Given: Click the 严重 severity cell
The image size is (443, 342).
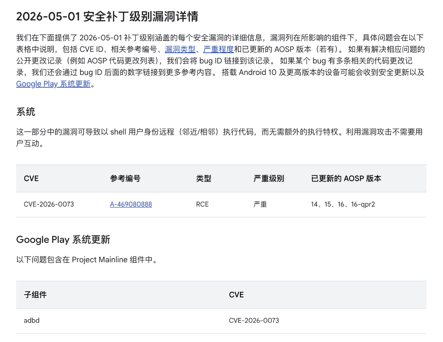Looking at the screenshot, I should (260, 204).
